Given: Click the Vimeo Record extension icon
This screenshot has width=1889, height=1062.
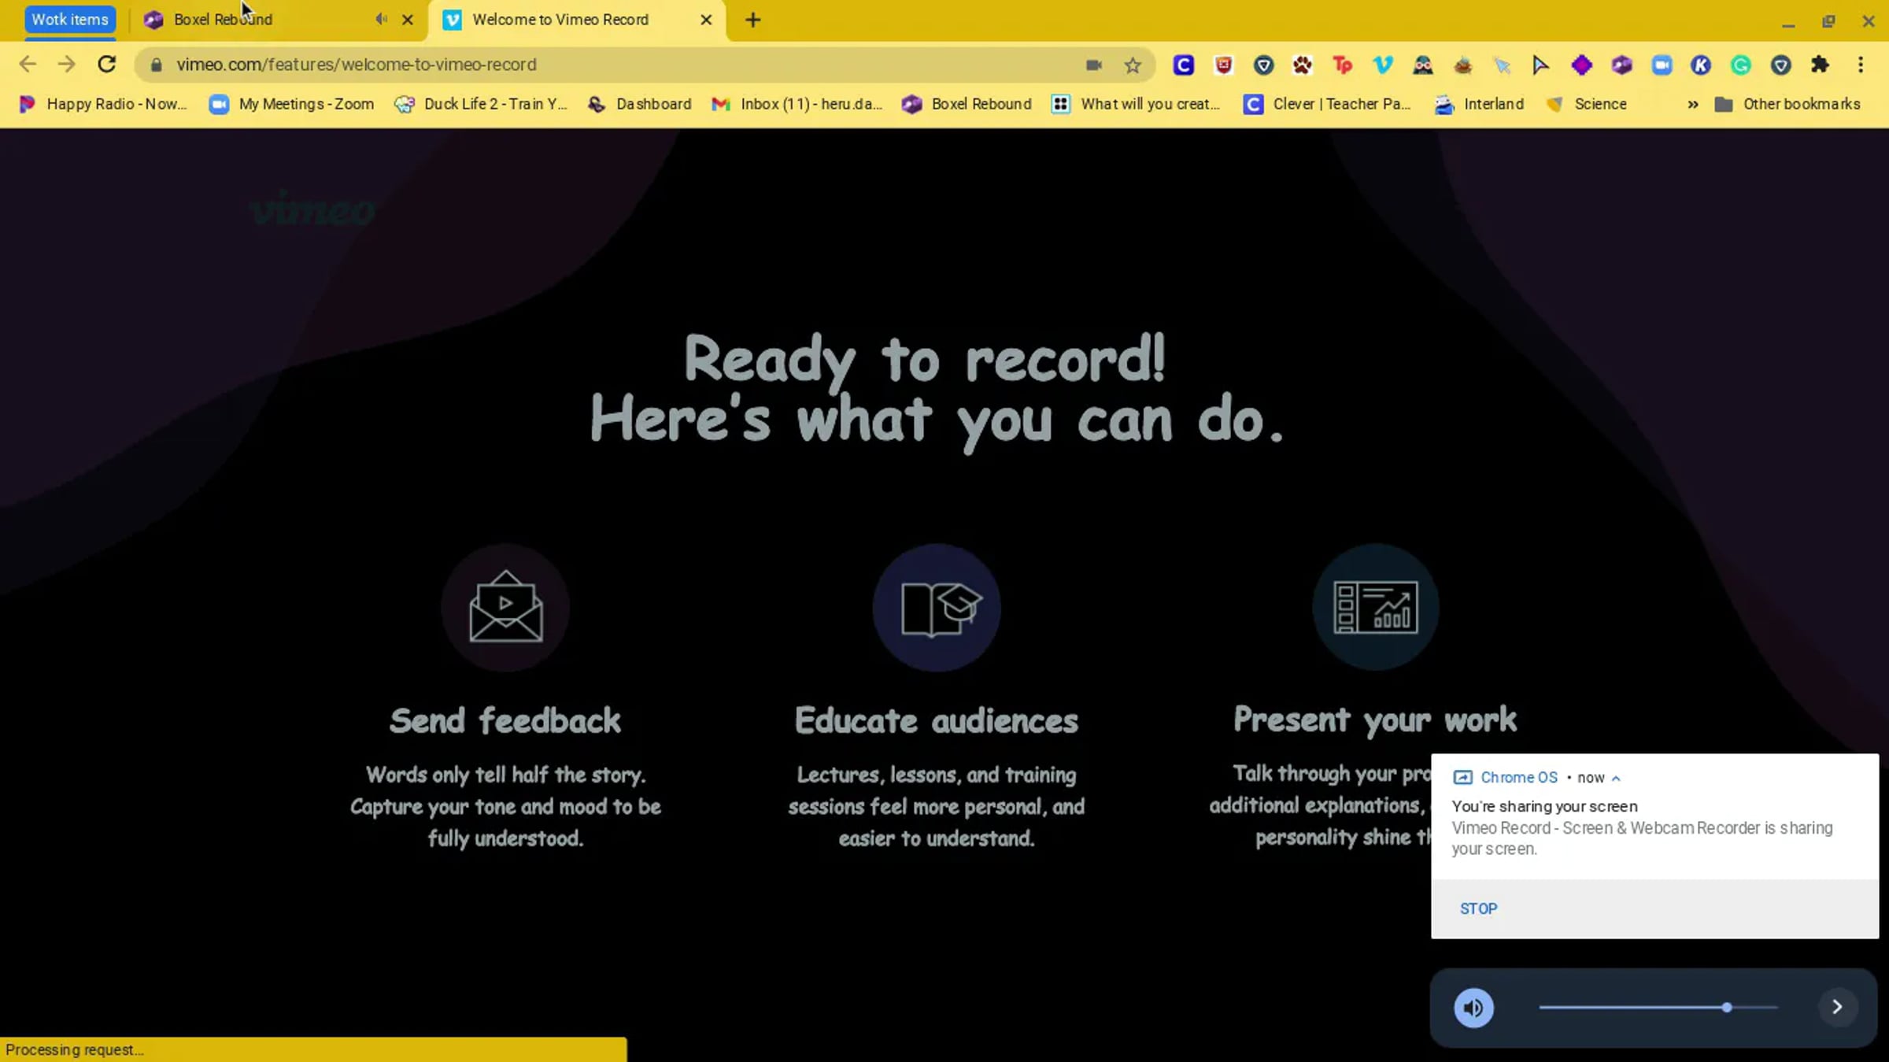Looking at the screenshot, I should coord(1382,65).
